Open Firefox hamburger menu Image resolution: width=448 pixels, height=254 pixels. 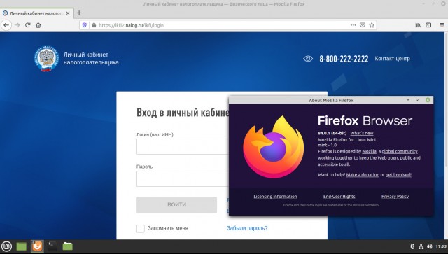click(442, 25)
